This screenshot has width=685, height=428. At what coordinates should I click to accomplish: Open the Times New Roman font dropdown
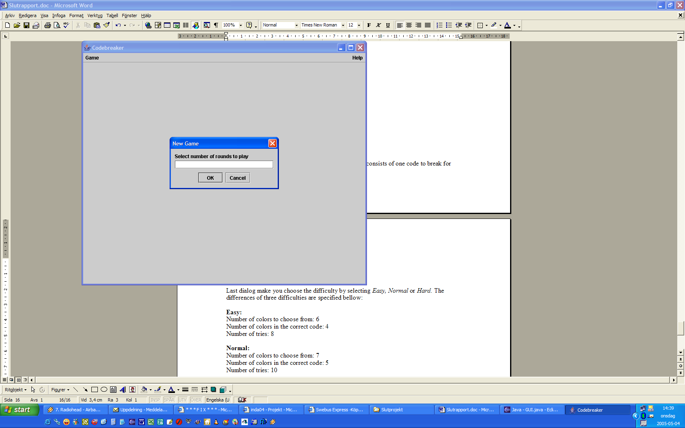click(x=343, y=25)
